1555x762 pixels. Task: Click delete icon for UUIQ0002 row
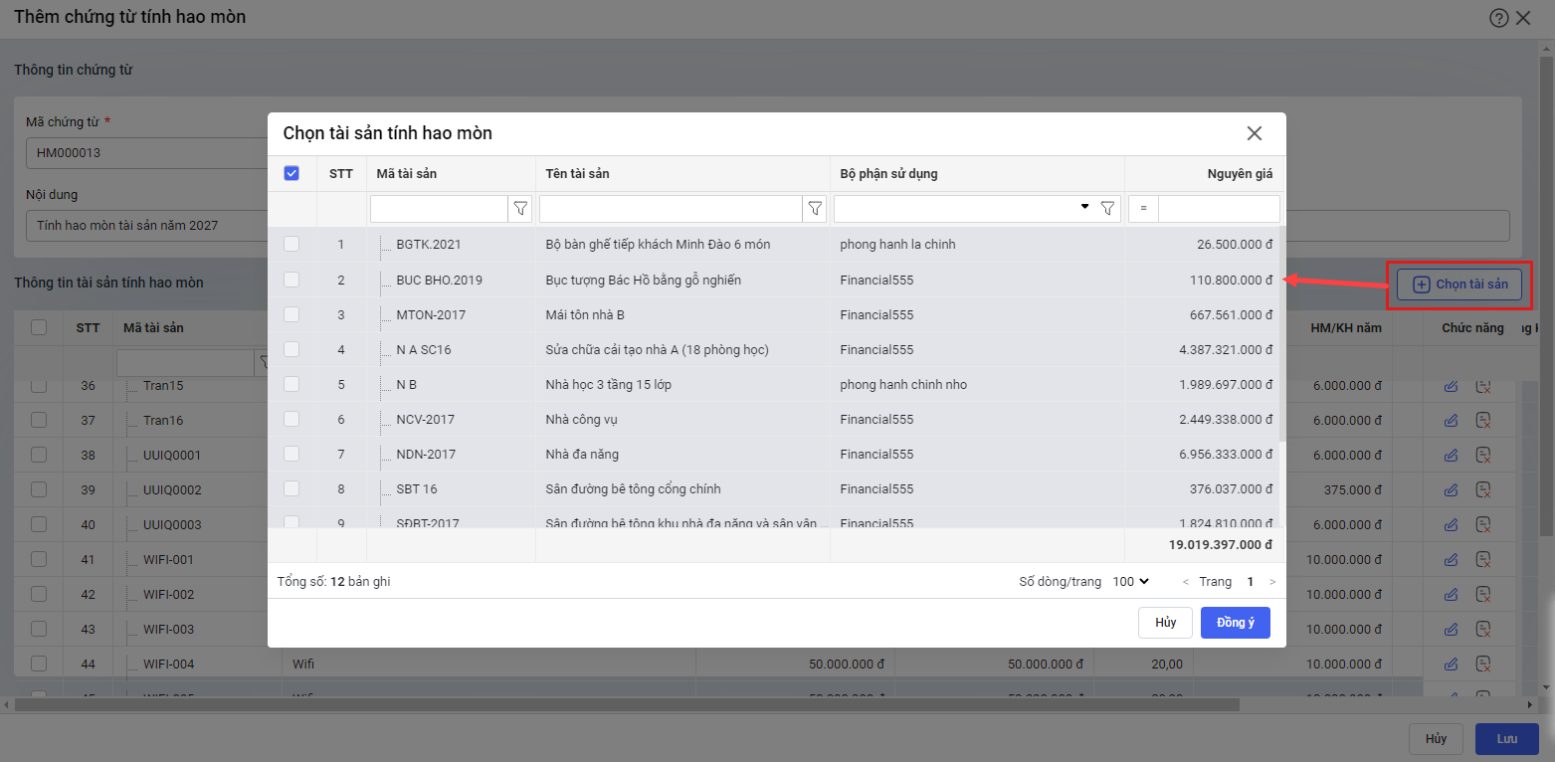pyautogui.click(x=1482, y=489)
